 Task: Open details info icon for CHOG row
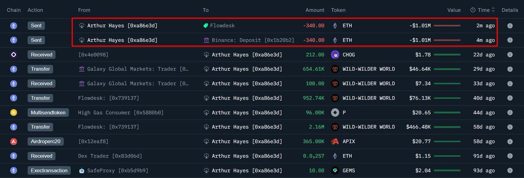click(x=510, y=55)
